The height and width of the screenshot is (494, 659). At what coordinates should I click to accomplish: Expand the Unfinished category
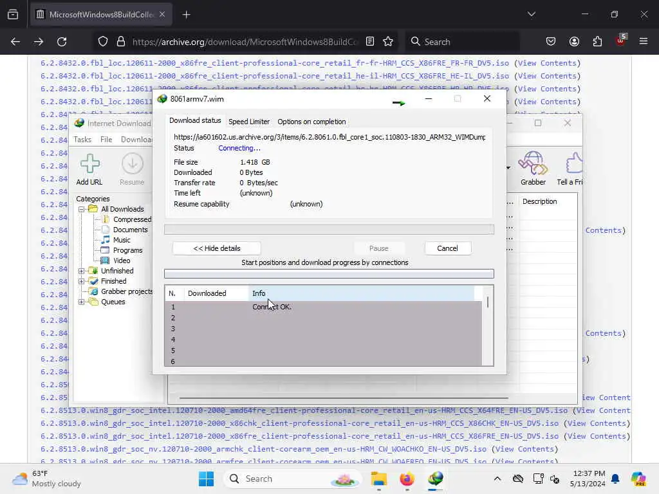82,271
